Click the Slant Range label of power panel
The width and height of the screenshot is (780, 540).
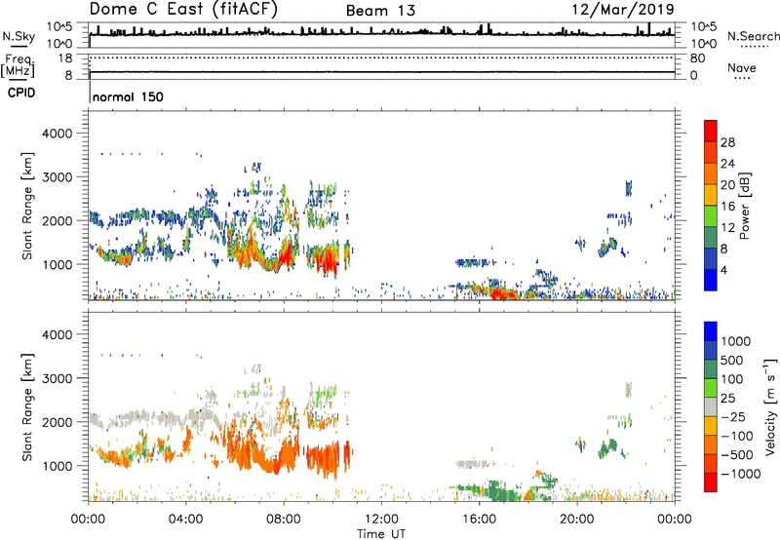[27, 206]
